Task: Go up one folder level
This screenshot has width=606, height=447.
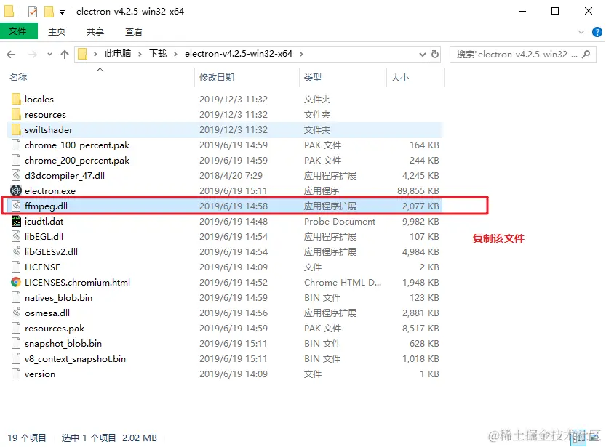Action: point(65,55)
